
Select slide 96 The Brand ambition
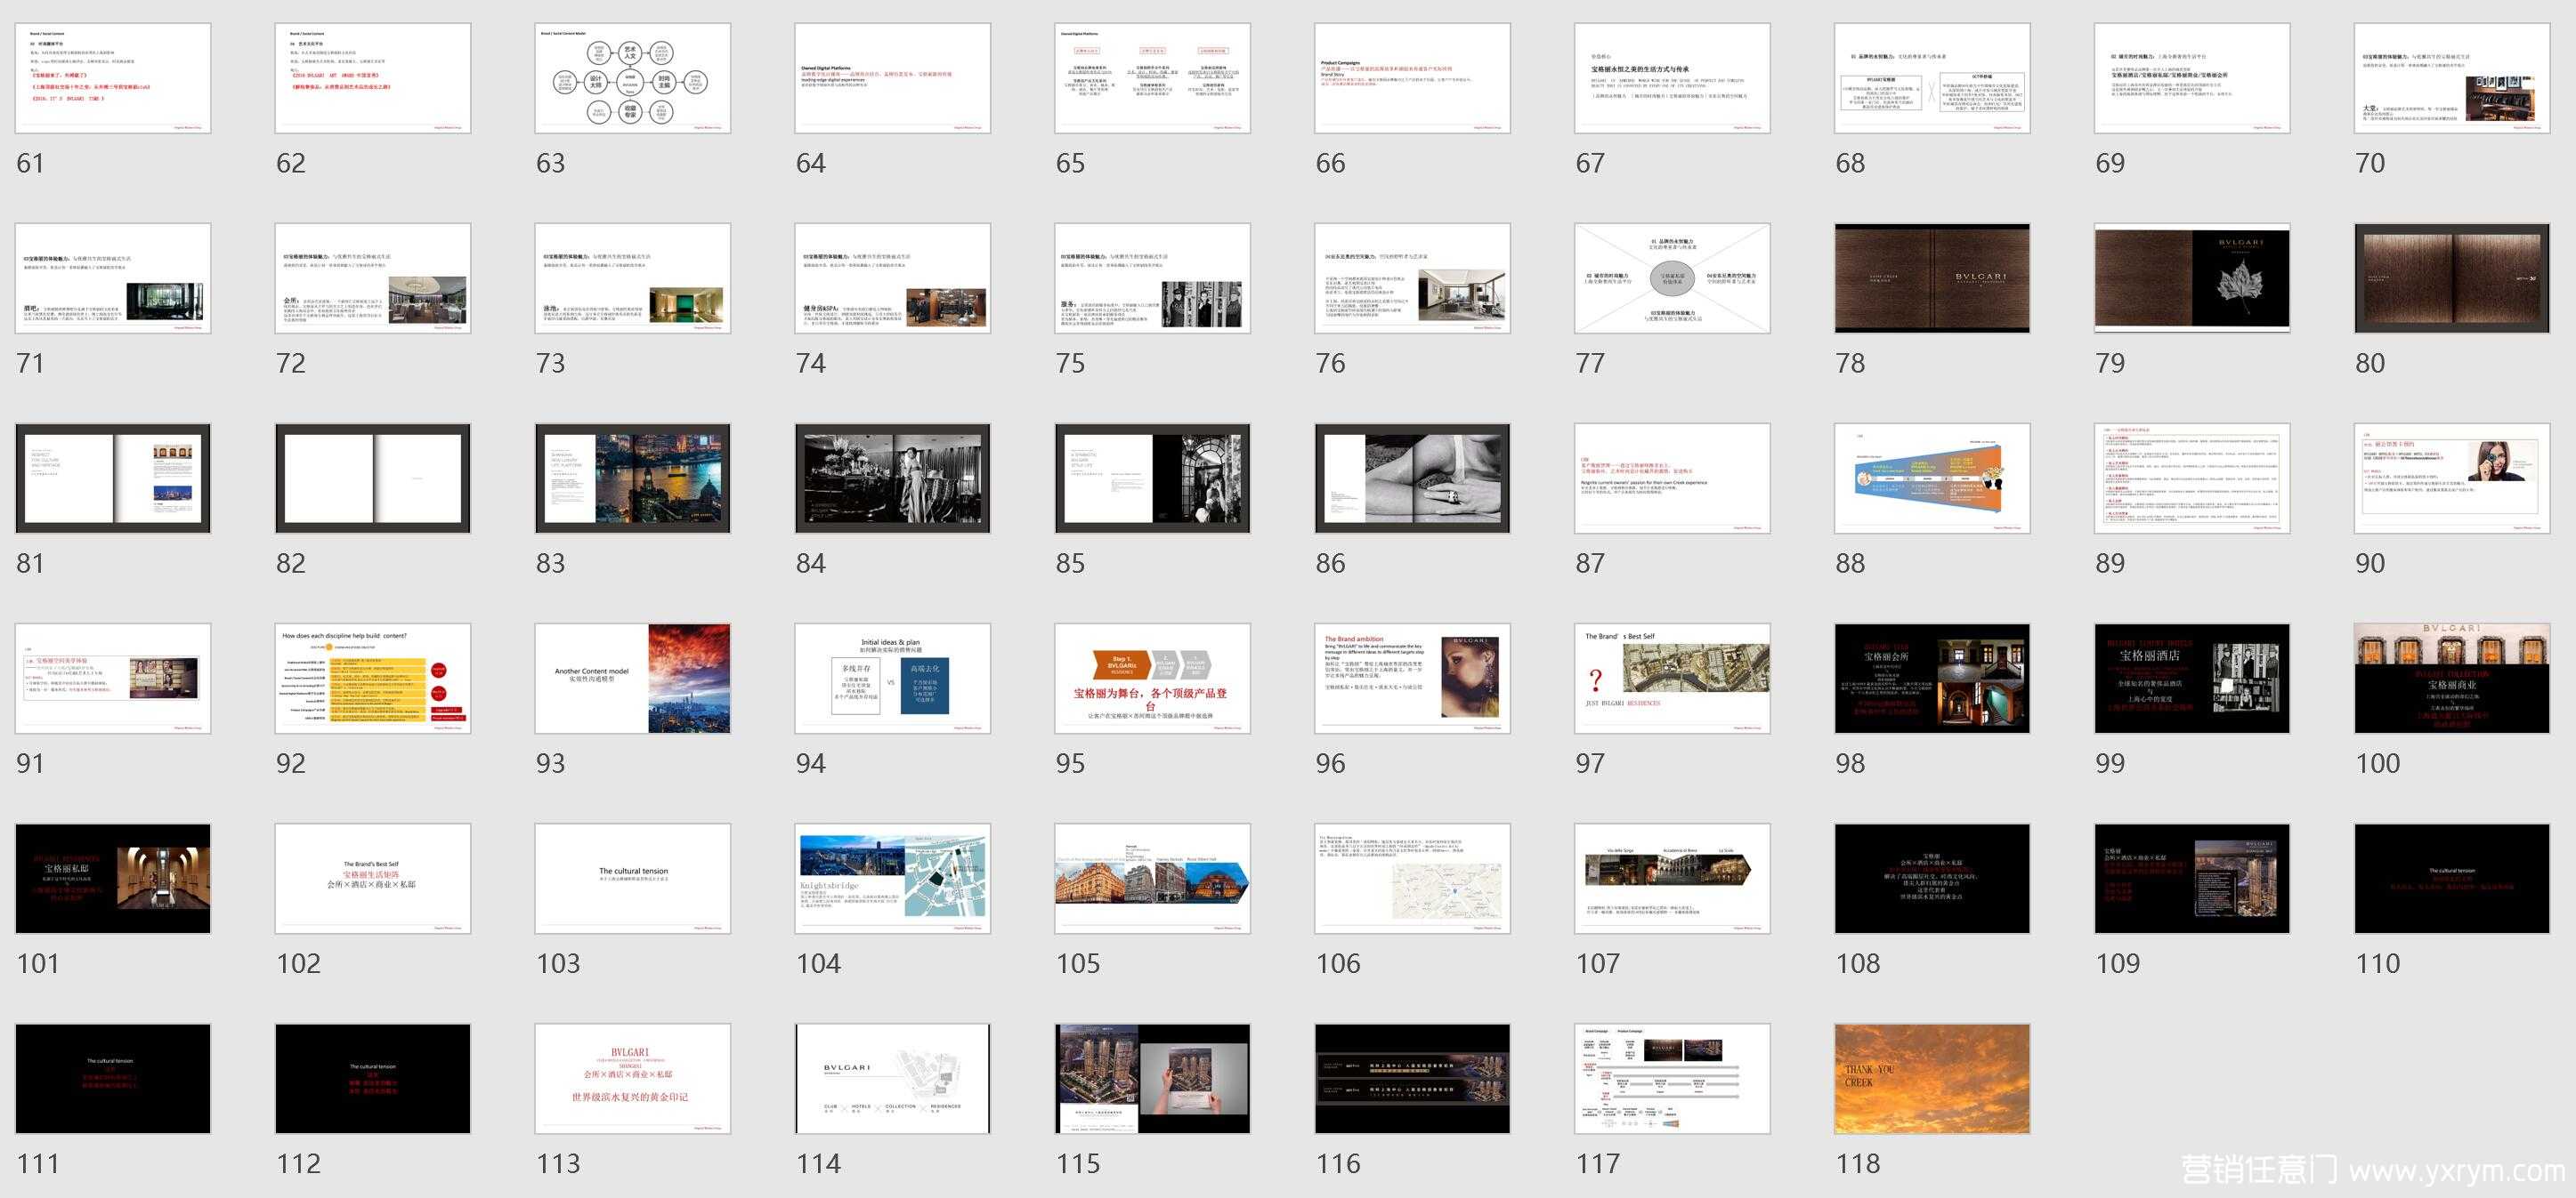click(1413, 679)
